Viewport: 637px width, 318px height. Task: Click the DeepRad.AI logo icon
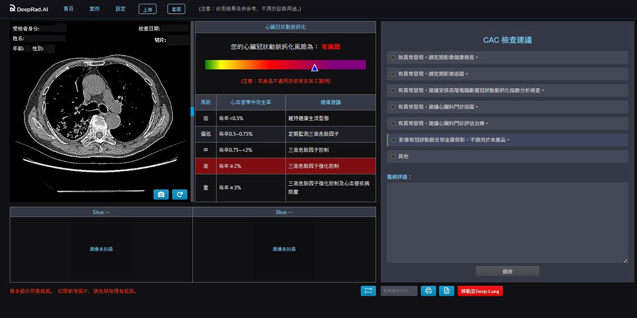pyautogui.click(x=12, y=8)
